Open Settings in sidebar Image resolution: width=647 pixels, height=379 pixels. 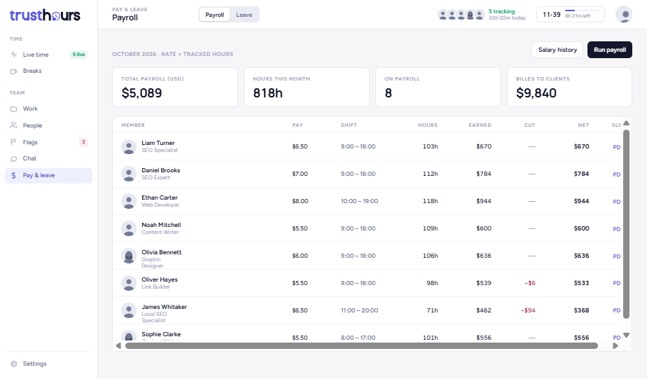pyautogui.click(x=49, y=364)
